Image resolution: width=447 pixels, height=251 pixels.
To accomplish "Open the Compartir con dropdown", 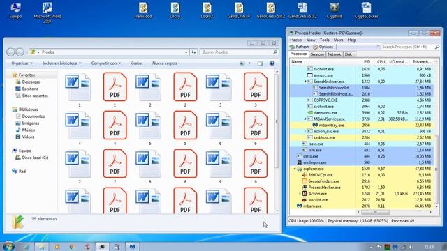I will 105,63.
